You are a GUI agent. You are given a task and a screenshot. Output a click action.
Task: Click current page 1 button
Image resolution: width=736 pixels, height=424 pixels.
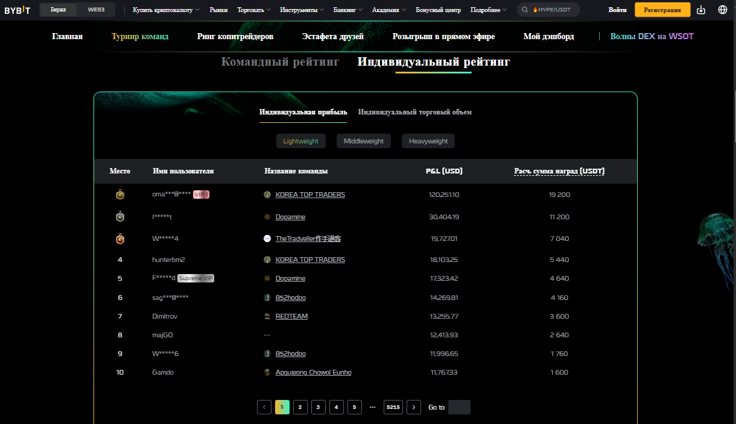click(282, 407)
